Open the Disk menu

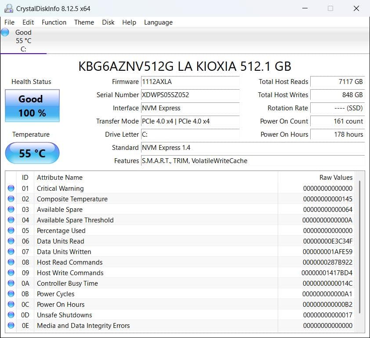point(108,22)
